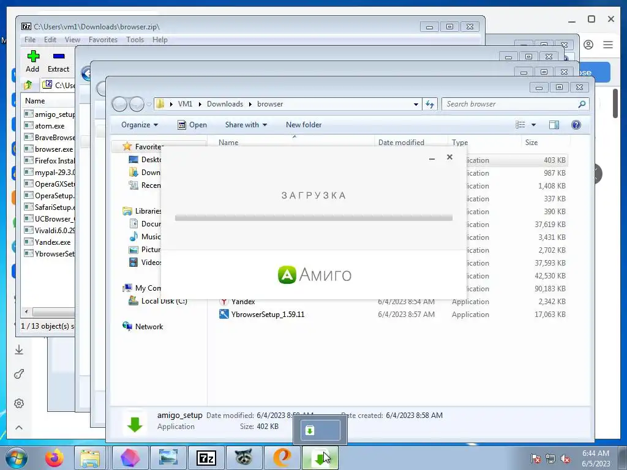Click the refresh button beside address bar

coord(430,104)
